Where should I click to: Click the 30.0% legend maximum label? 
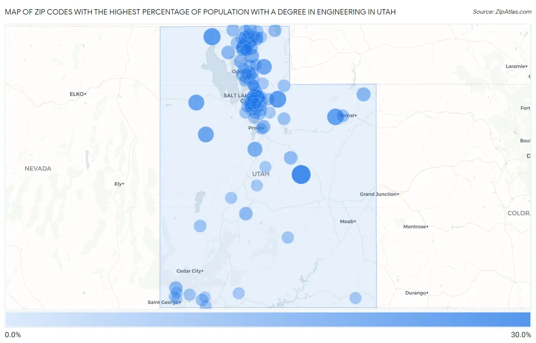pos(521,335)
